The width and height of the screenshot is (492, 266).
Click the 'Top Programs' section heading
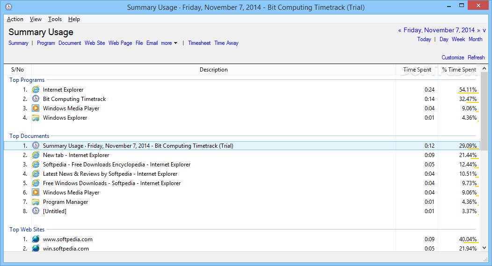click(x=27, y=80)
